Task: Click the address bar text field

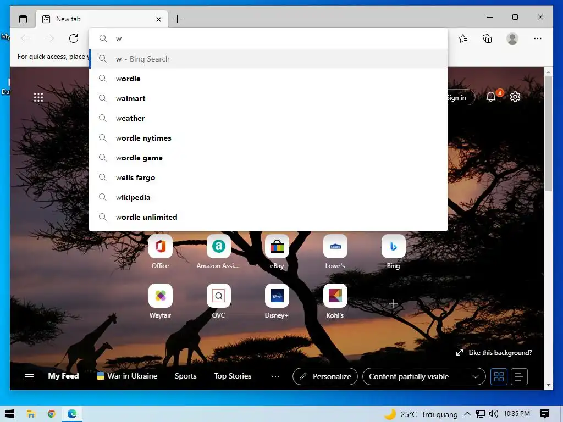Action: [268, 38]
